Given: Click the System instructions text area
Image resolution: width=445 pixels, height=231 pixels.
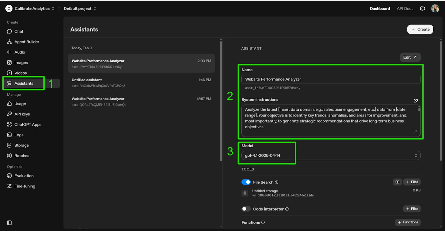Looking at the screenshot, I should coord(331,121).
